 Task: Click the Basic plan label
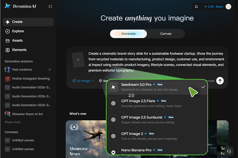220,7
